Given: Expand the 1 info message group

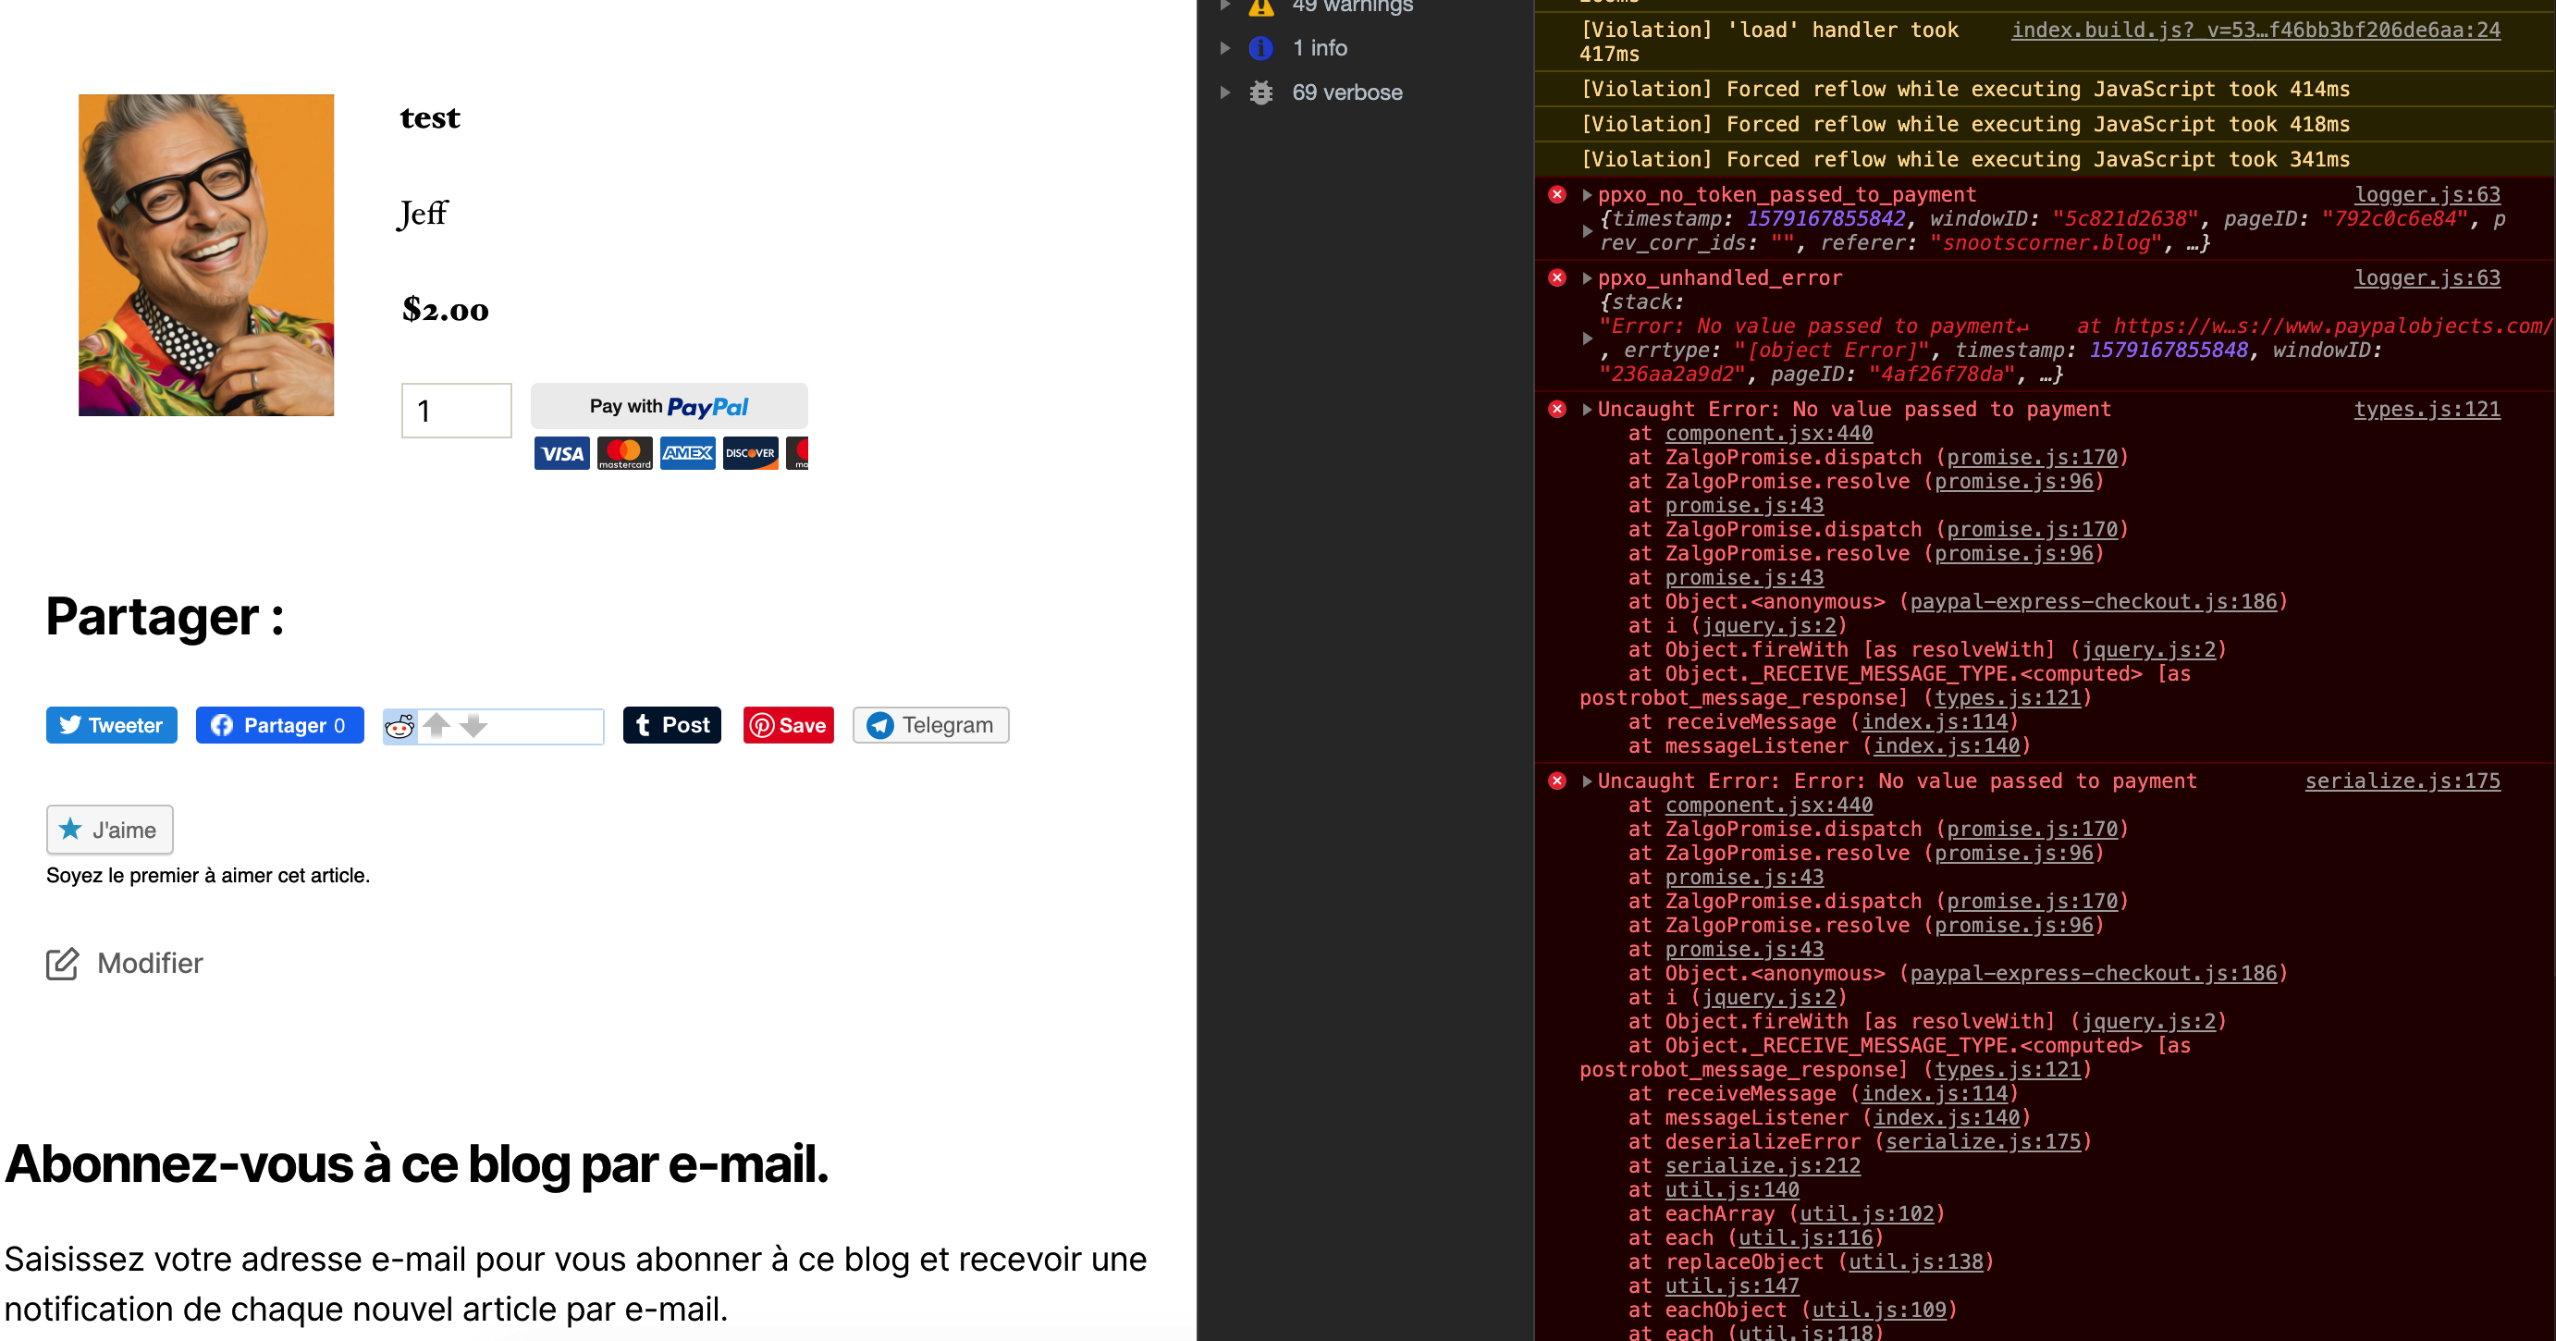Looking at the screenshot, I should 1225,48.
